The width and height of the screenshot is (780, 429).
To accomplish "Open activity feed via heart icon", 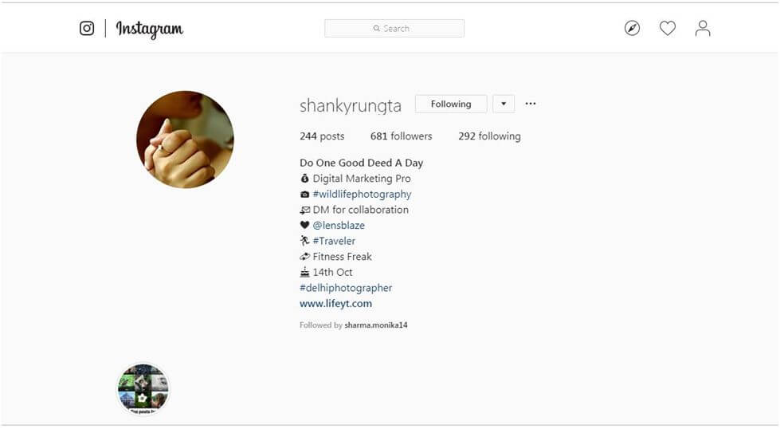I will point(668,29).
